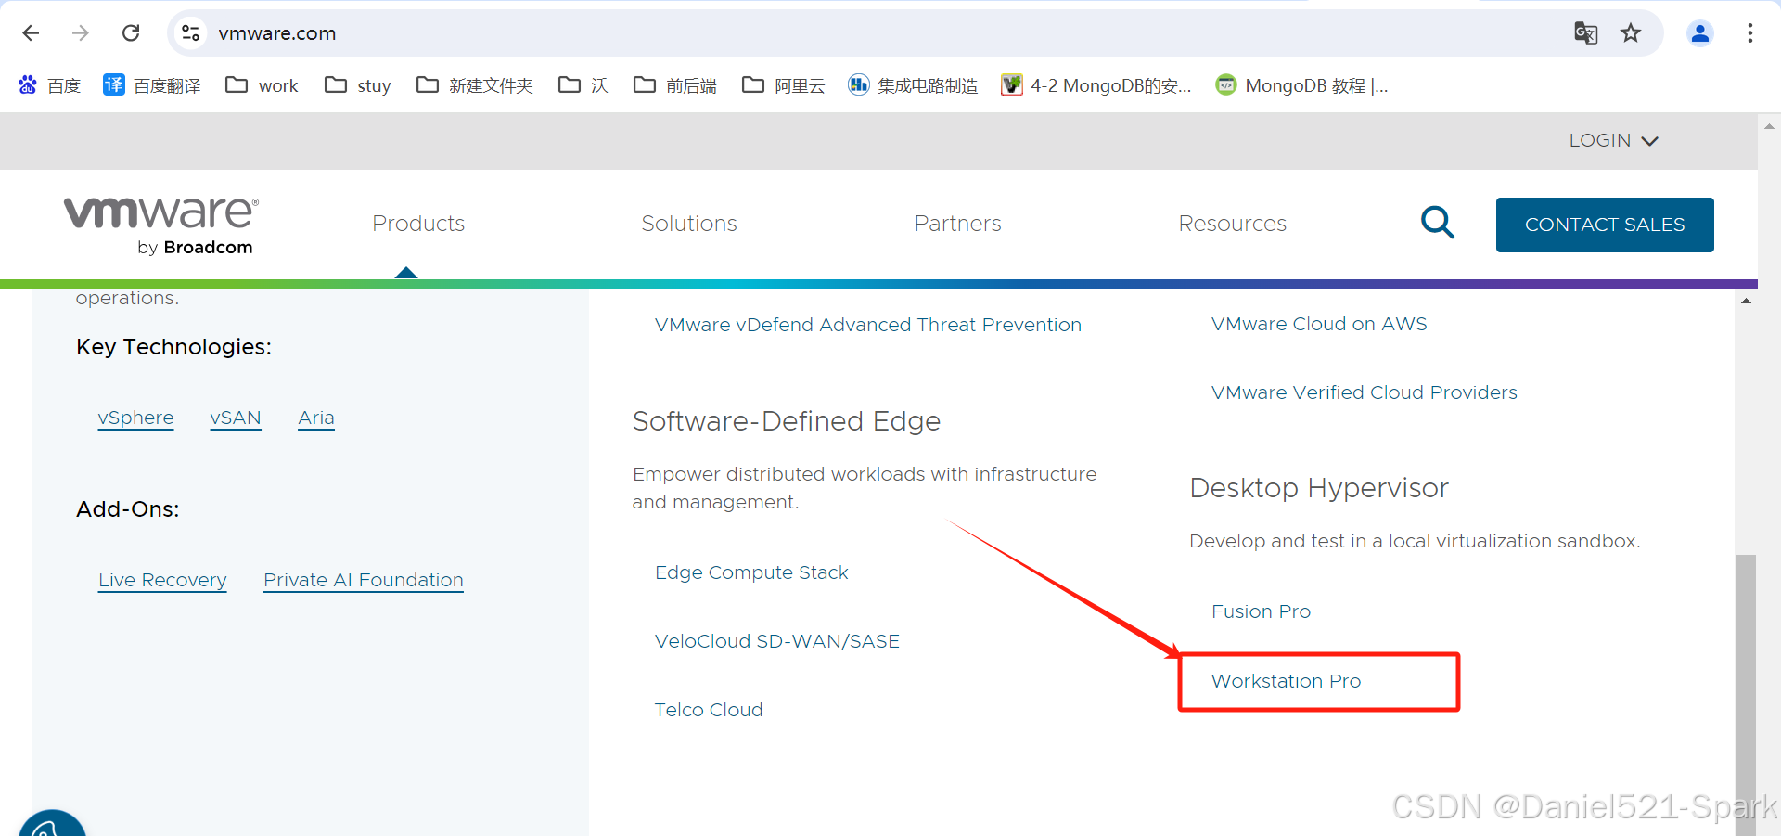Open the VMware Cloud on AWS link
Viewport: 1781px width, 836px height.
click(x=1319, y=324)
